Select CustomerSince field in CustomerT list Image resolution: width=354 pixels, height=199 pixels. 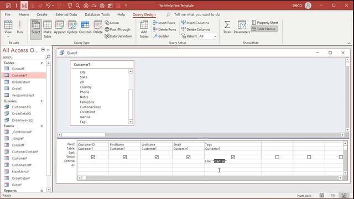pyautogui.click(x=90, y=107)
